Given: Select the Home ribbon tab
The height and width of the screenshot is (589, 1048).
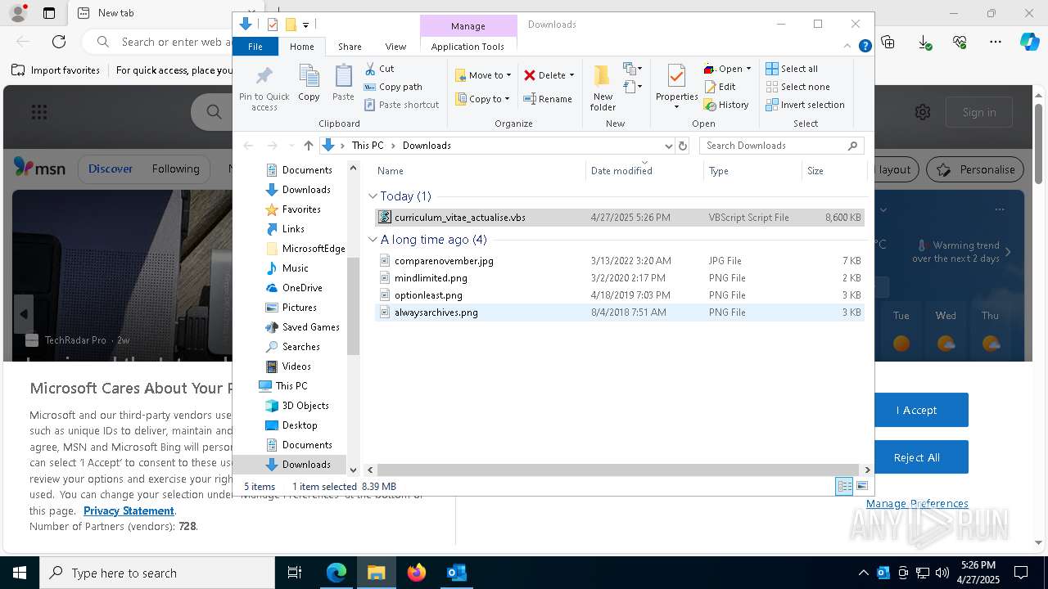Looking at the screenshot, I should coord(301,47).
